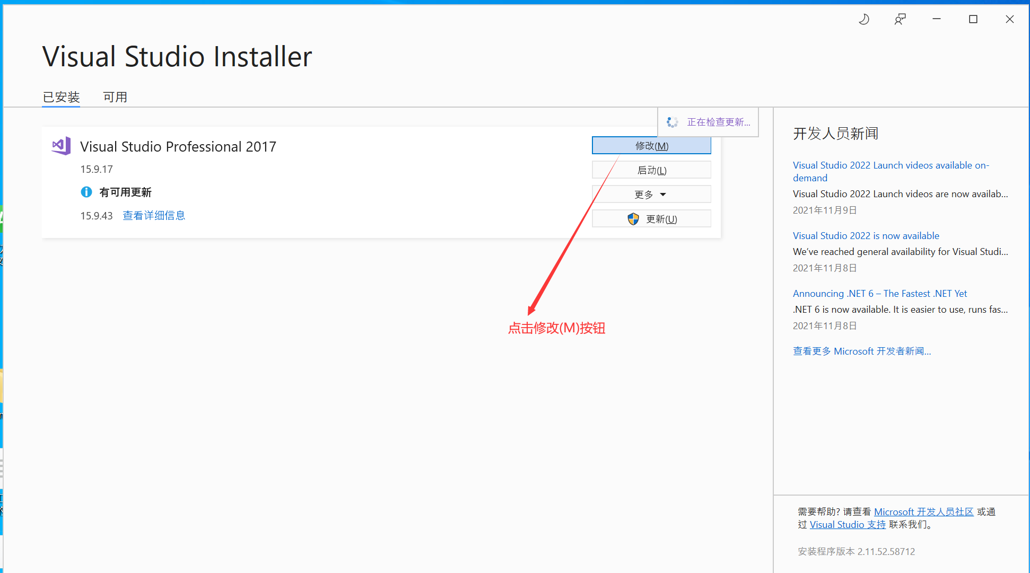Open Announcing .NET 6 article
The width and height of the screenshot is (1030, 573).
pos(879,293)
